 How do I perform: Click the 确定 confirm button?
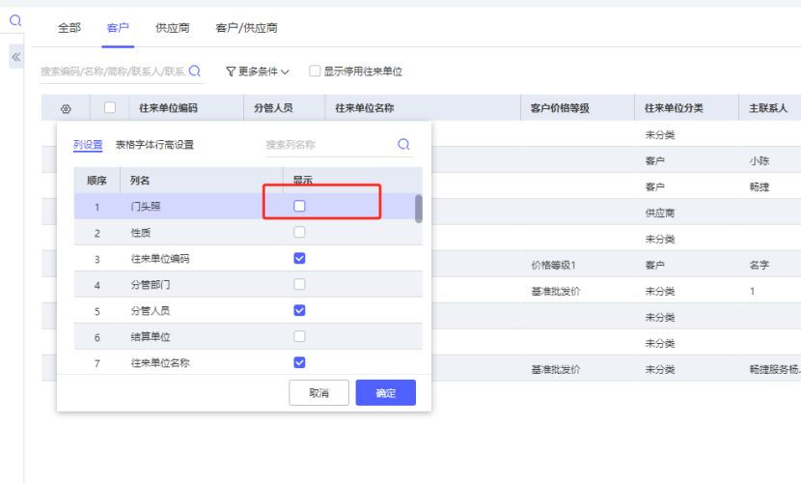click(x=385, y=393)
